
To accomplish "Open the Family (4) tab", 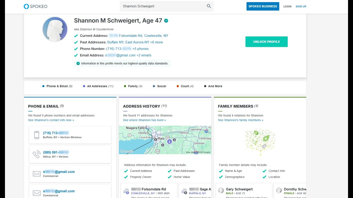I will click(x=133, y=86).
